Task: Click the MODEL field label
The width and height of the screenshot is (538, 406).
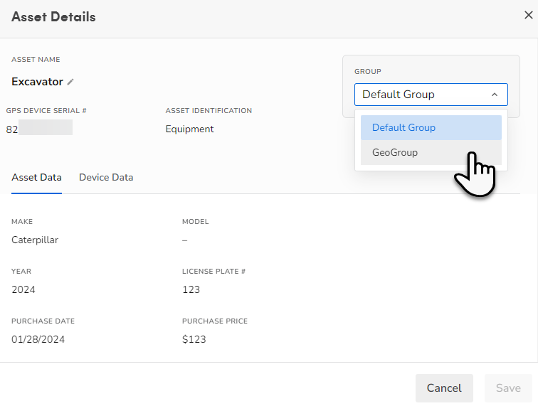Action: [x=195, y=222]
